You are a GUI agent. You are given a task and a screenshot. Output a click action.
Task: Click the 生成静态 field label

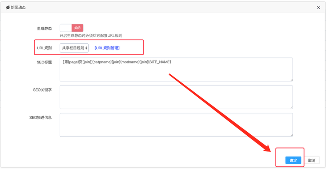point(44,29)
